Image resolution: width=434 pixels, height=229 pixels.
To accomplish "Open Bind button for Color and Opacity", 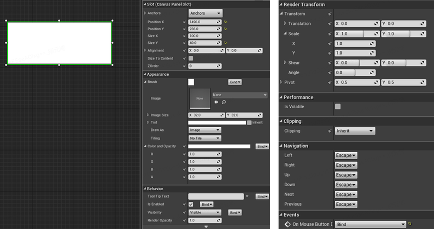I will coord(262,146).
